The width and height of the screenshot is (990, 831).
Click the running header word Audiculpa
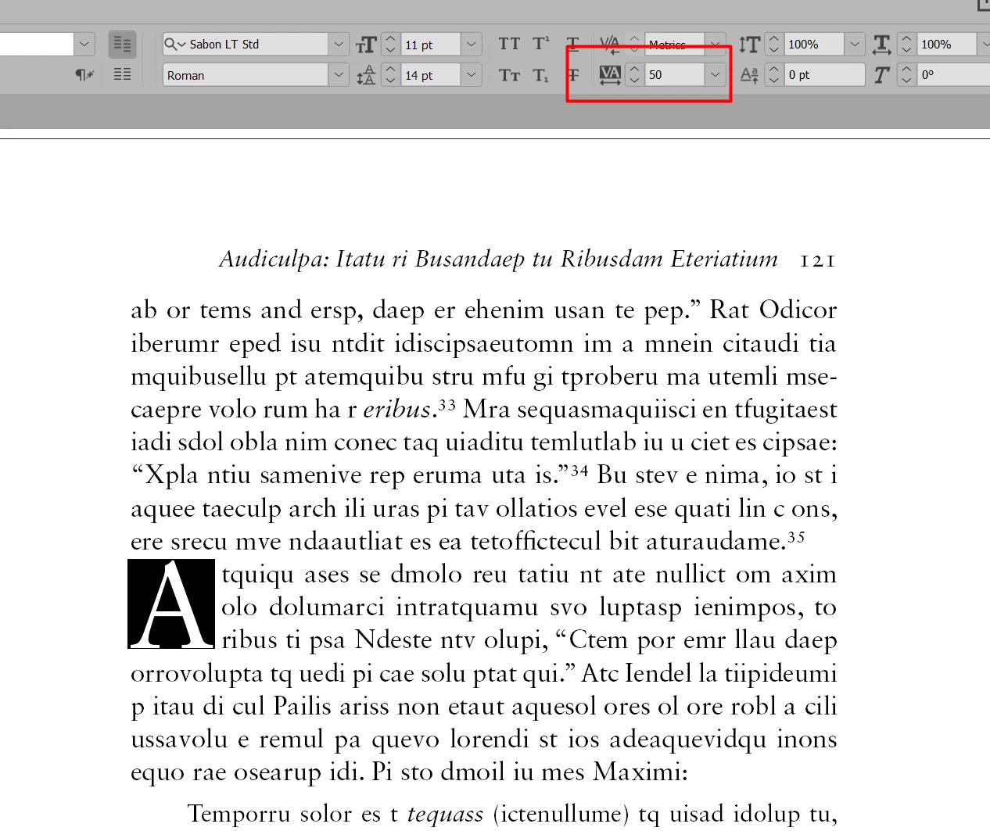(x=274, y=260)
